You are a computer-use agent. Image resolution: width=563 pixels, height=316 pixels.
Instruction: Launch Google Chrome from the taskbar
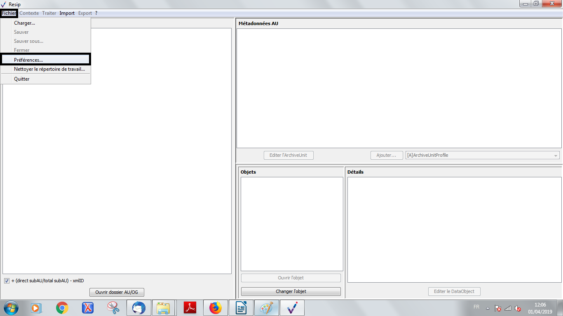pyautogui.click(x=62, y=307)
